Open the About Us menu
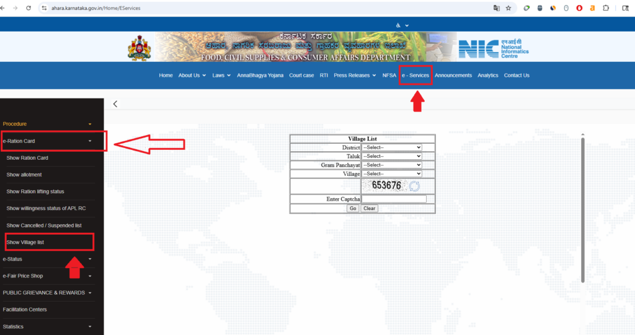Image resolution: width=635 pixels, height=335 pixels. click(x=192, y=76)
